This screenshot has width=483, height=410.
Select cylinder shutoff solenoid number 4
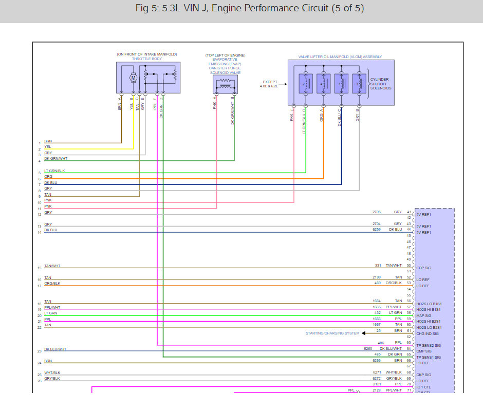click(323, 83)
